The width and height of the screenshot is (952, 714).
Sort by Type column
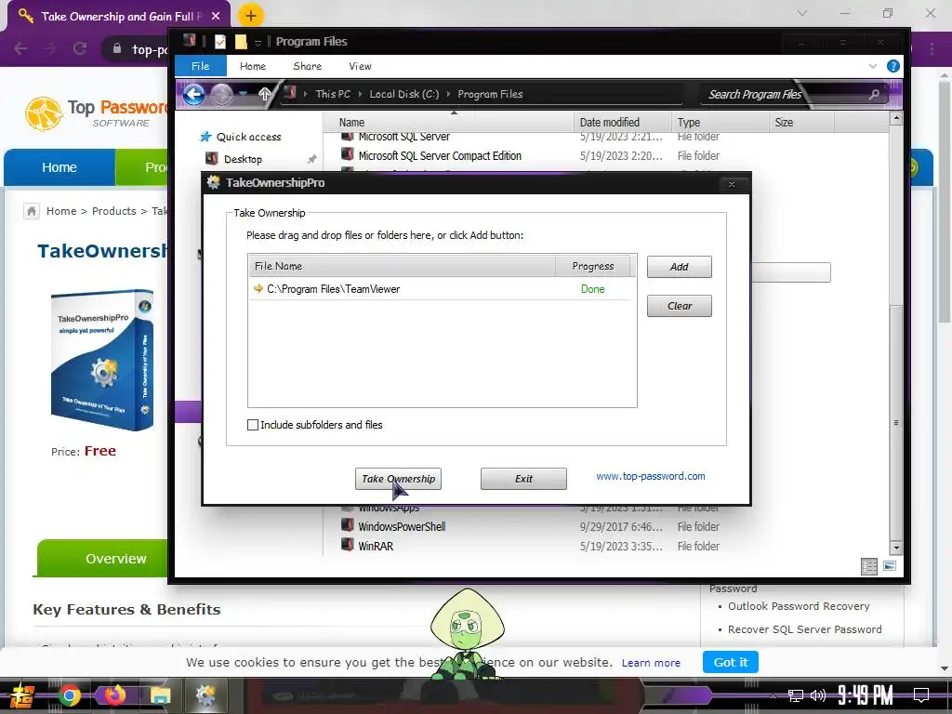[721, 122]
